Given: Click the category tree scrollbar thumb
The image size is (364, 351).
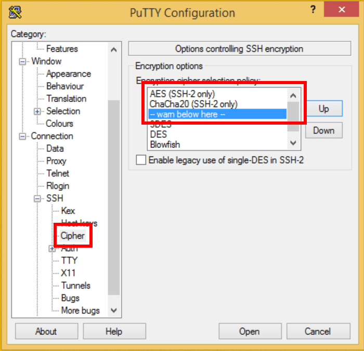Looking at the screenshot, I should [114, 197].
